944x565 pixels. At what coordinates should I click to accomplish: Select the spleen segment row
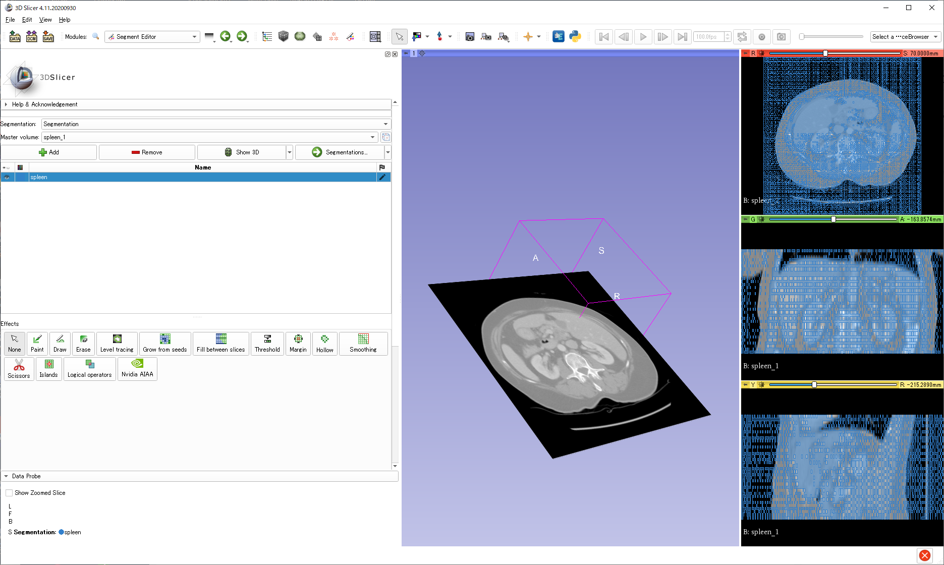tap(196, 177)
